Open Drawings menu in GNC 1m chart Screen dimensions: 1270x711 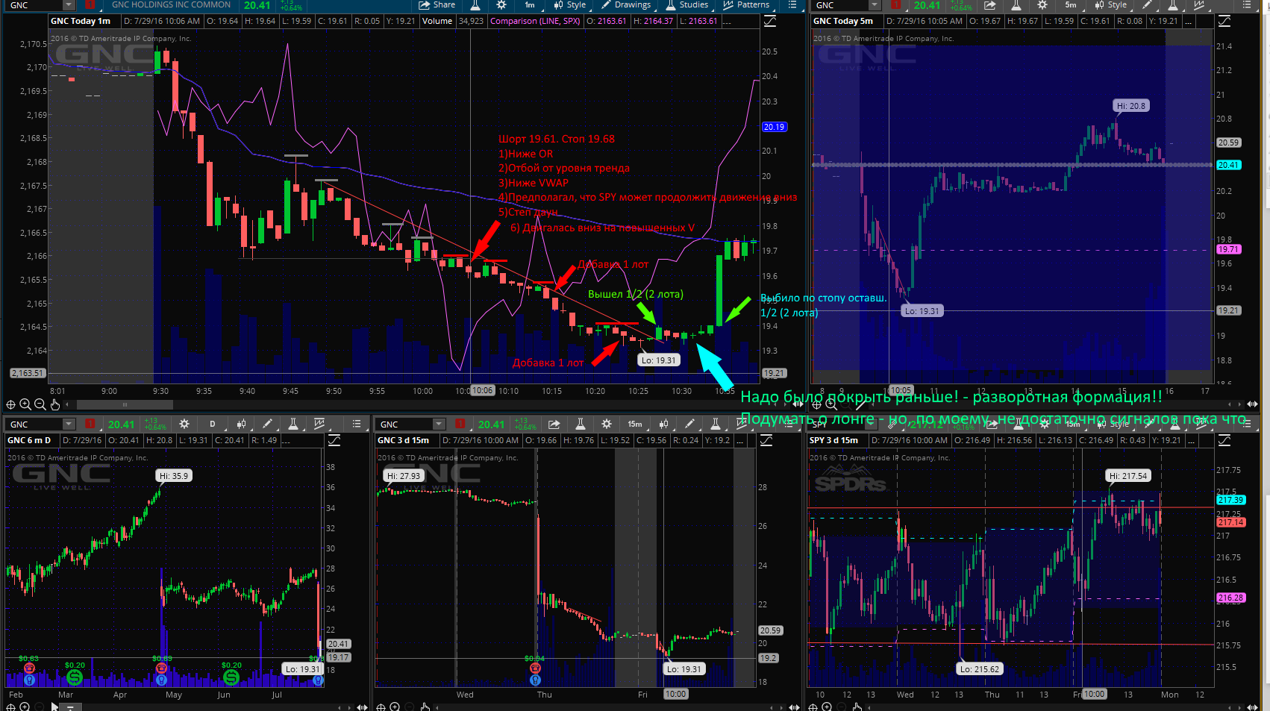click(625, 4)
